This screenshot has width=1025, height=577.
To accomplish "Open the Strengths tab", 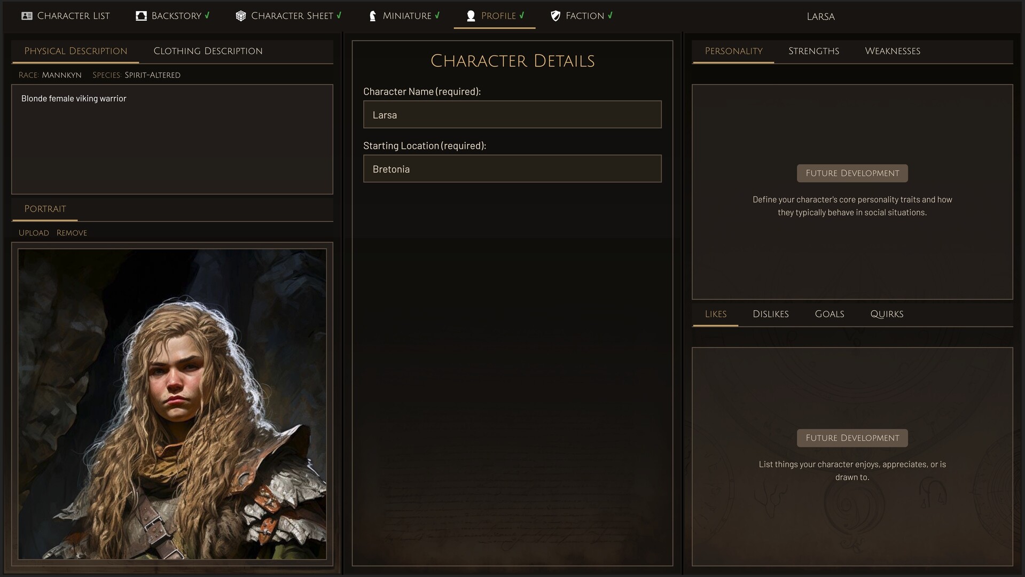I will (813, 51).
